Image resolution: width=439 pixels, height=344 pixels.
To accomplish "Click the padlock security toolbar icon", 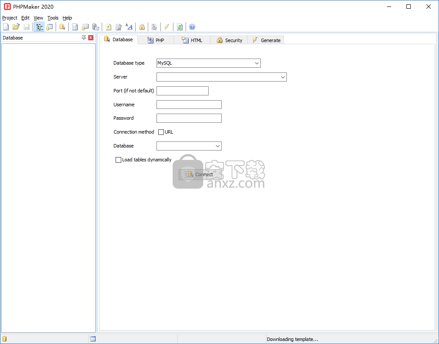I will [142, 27].
